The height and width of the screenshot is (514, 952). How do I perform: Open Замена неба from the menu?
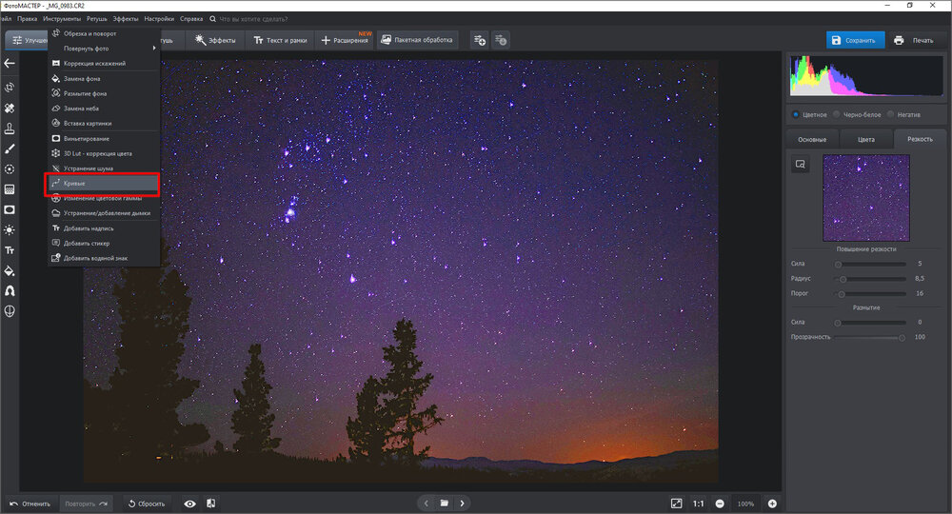coord(87,109)
